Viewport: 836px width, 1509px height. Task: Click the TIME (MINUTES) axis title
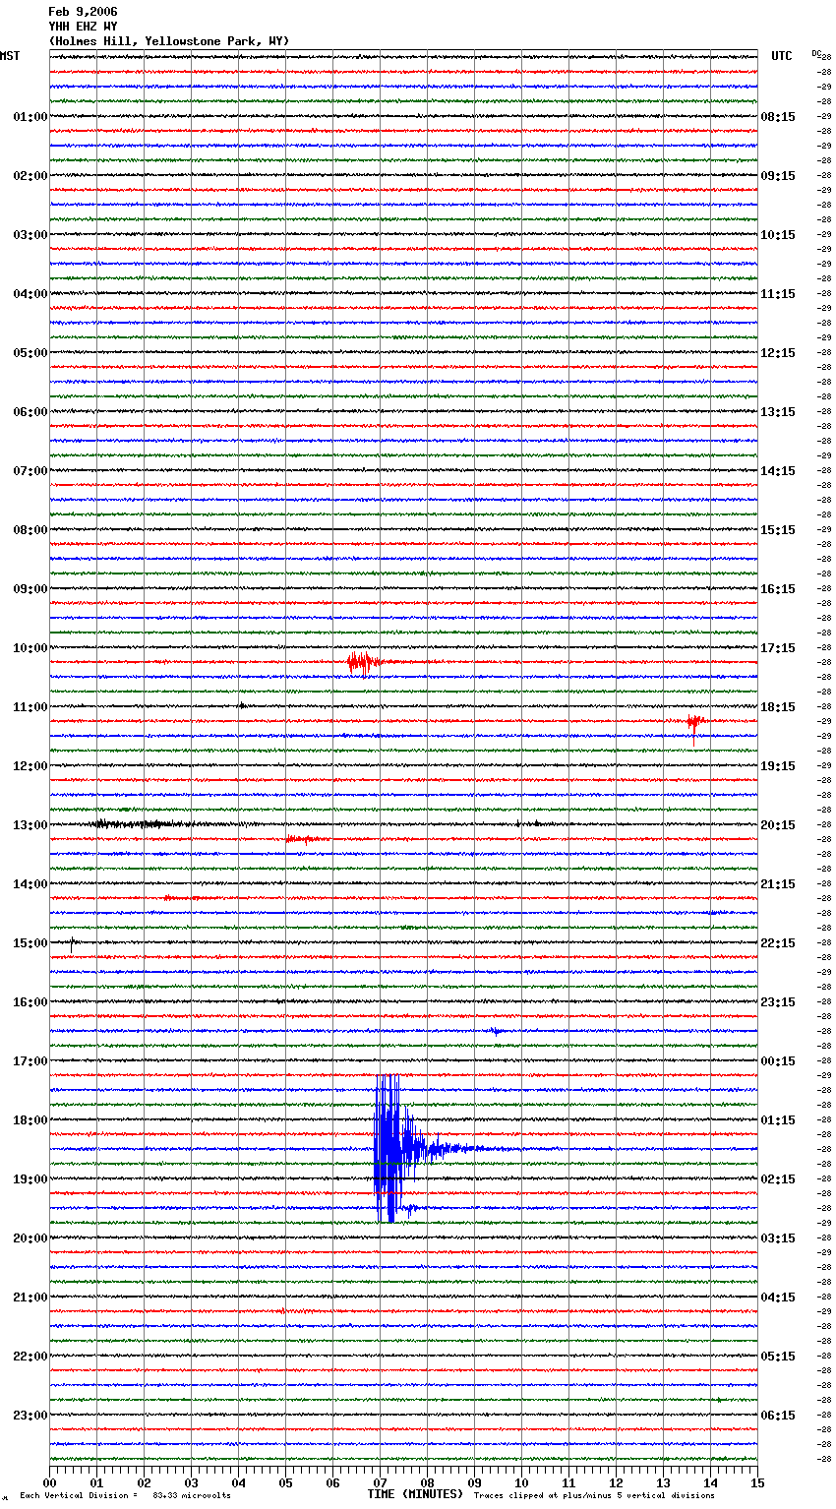click(415, 1494)
